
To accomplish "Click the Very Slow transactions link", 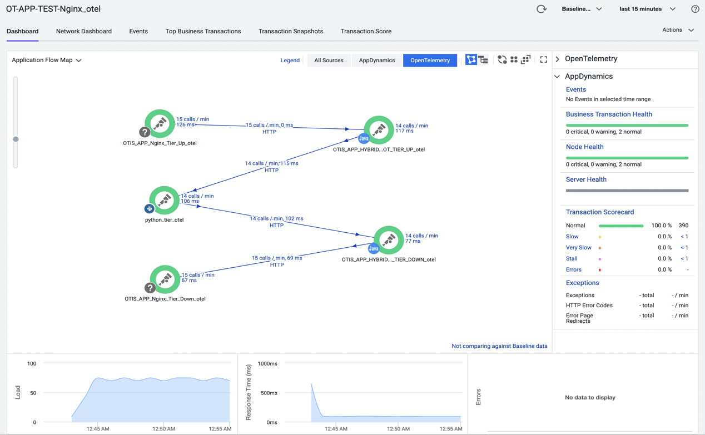I will tap(578, 248).
